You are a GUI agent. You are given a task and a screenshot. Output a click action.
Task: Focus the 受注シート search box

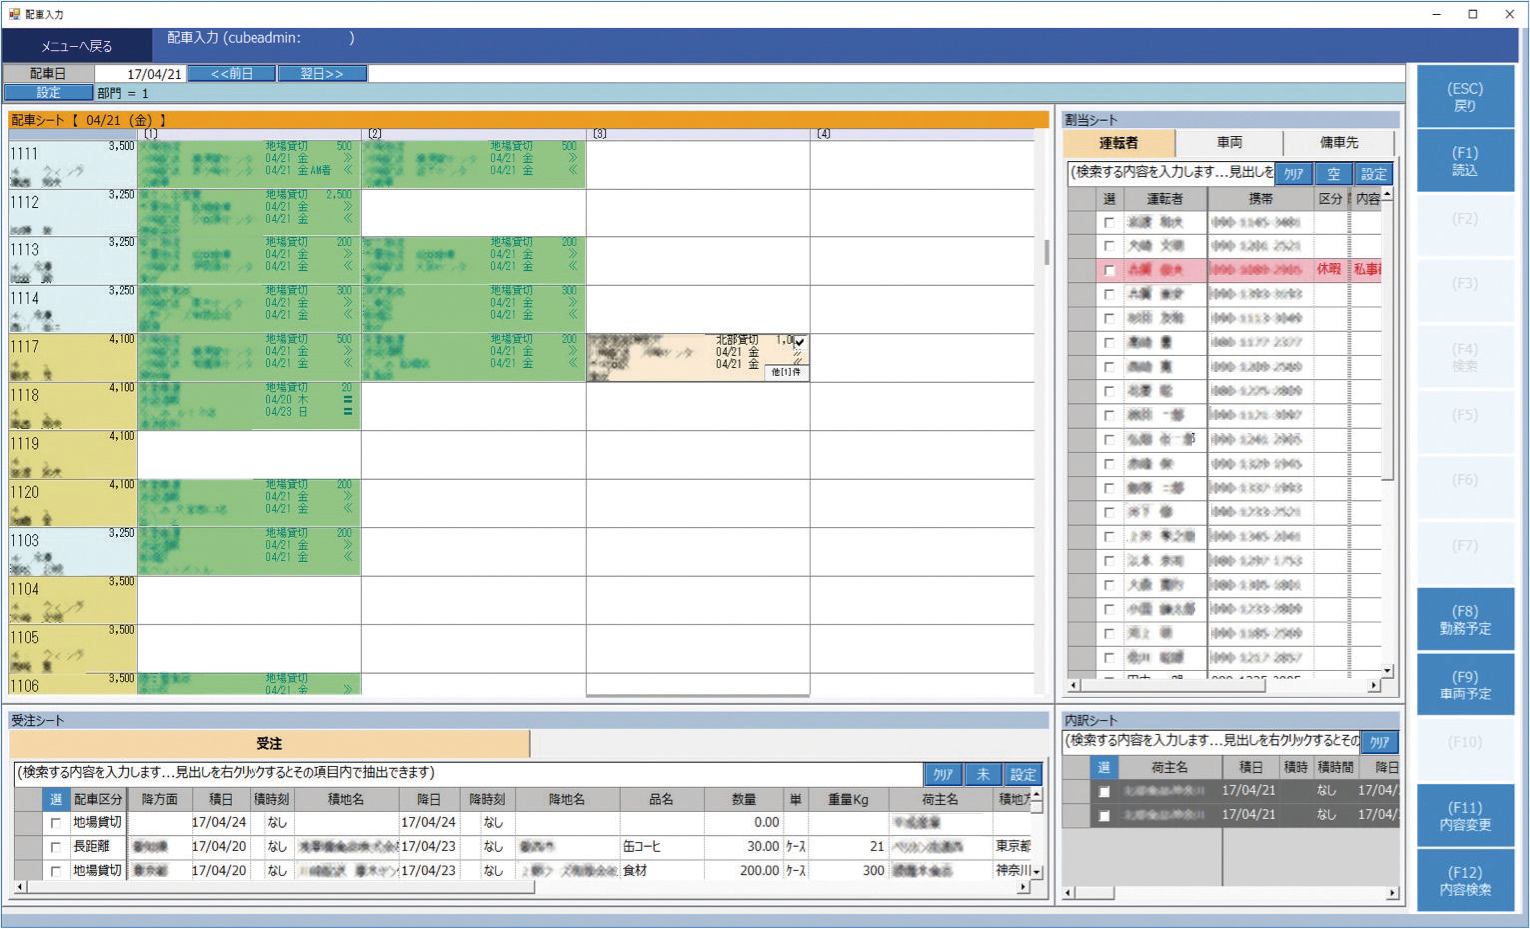click(x=469, y=773)
